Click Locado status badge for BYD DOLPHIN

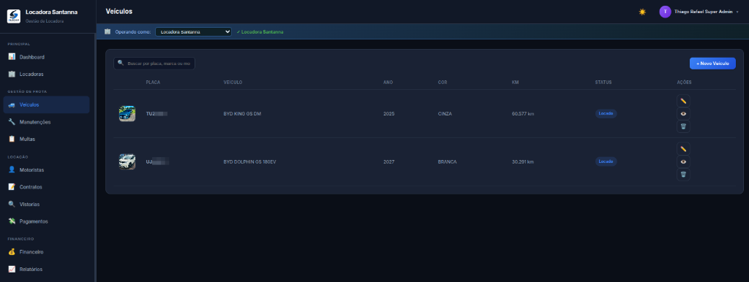[x=606, y=161]
